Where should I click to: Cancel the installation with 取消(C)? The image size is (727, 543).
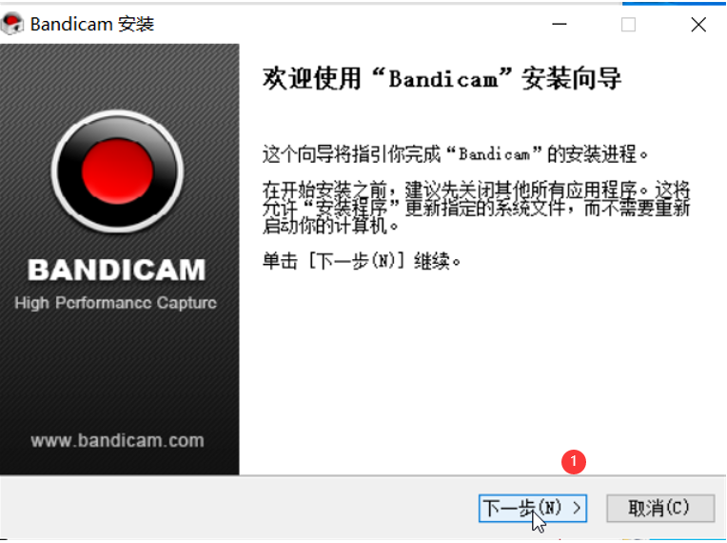[x=660, y=508]
